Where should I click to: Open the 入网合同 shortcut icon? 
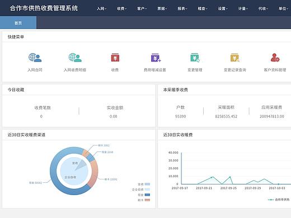point(35,58)
